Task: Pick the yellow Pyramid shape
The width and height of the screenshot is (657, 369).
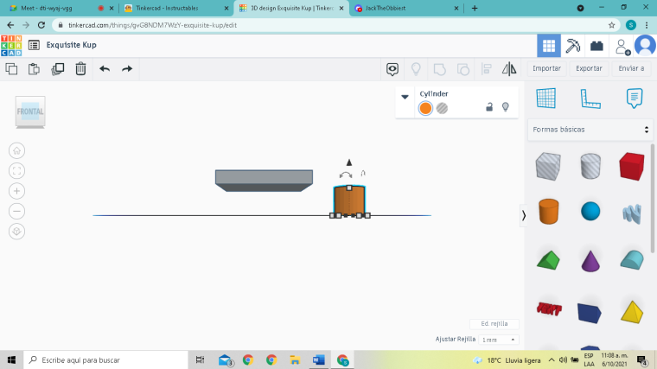Action: click(x=632, y=312)
